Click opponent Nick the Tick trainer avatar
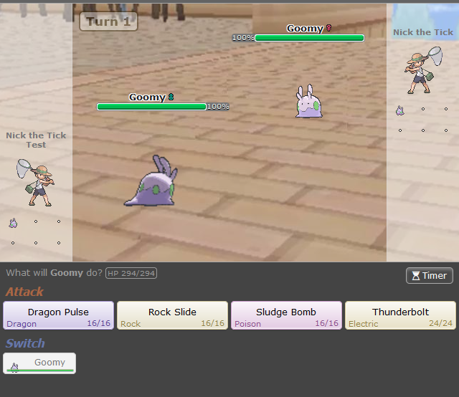 [424, 70]
